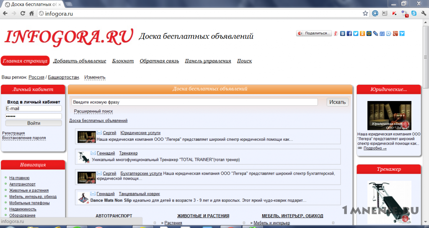Open the Тренажер ad link in listing
429x228 pixels.
pyautogui.click(x=128, y=153)
